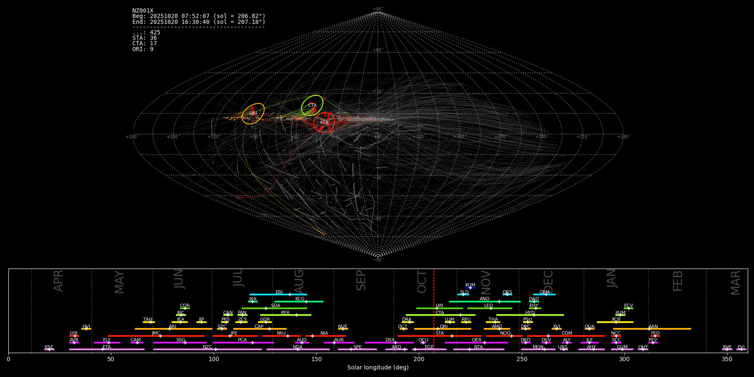
Task: Click the NZC shower label
Action: [x=208, y=347]
